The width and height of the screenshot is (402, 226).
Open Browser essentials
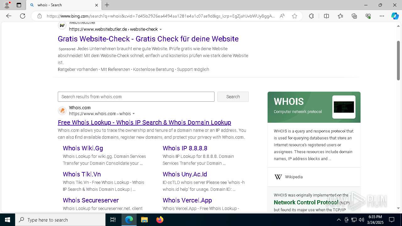coord(368,16)
